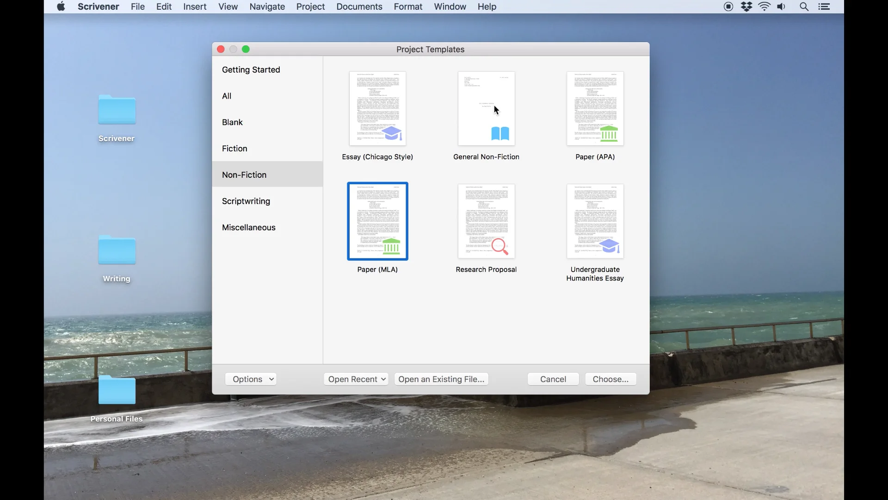
Task: Open the Insert menu
Action: (195, 6)
